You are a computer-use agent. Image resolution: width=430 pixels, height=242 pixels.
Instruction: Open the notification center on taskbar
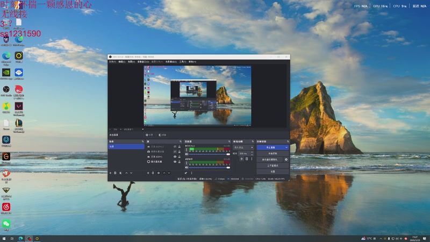pos(425,239)
